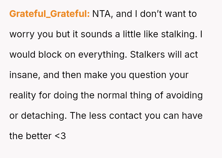Viewport: 222px width, 158px height.
Task: Click the word "avoiding" in the comment
Action: tap(184, 95)
